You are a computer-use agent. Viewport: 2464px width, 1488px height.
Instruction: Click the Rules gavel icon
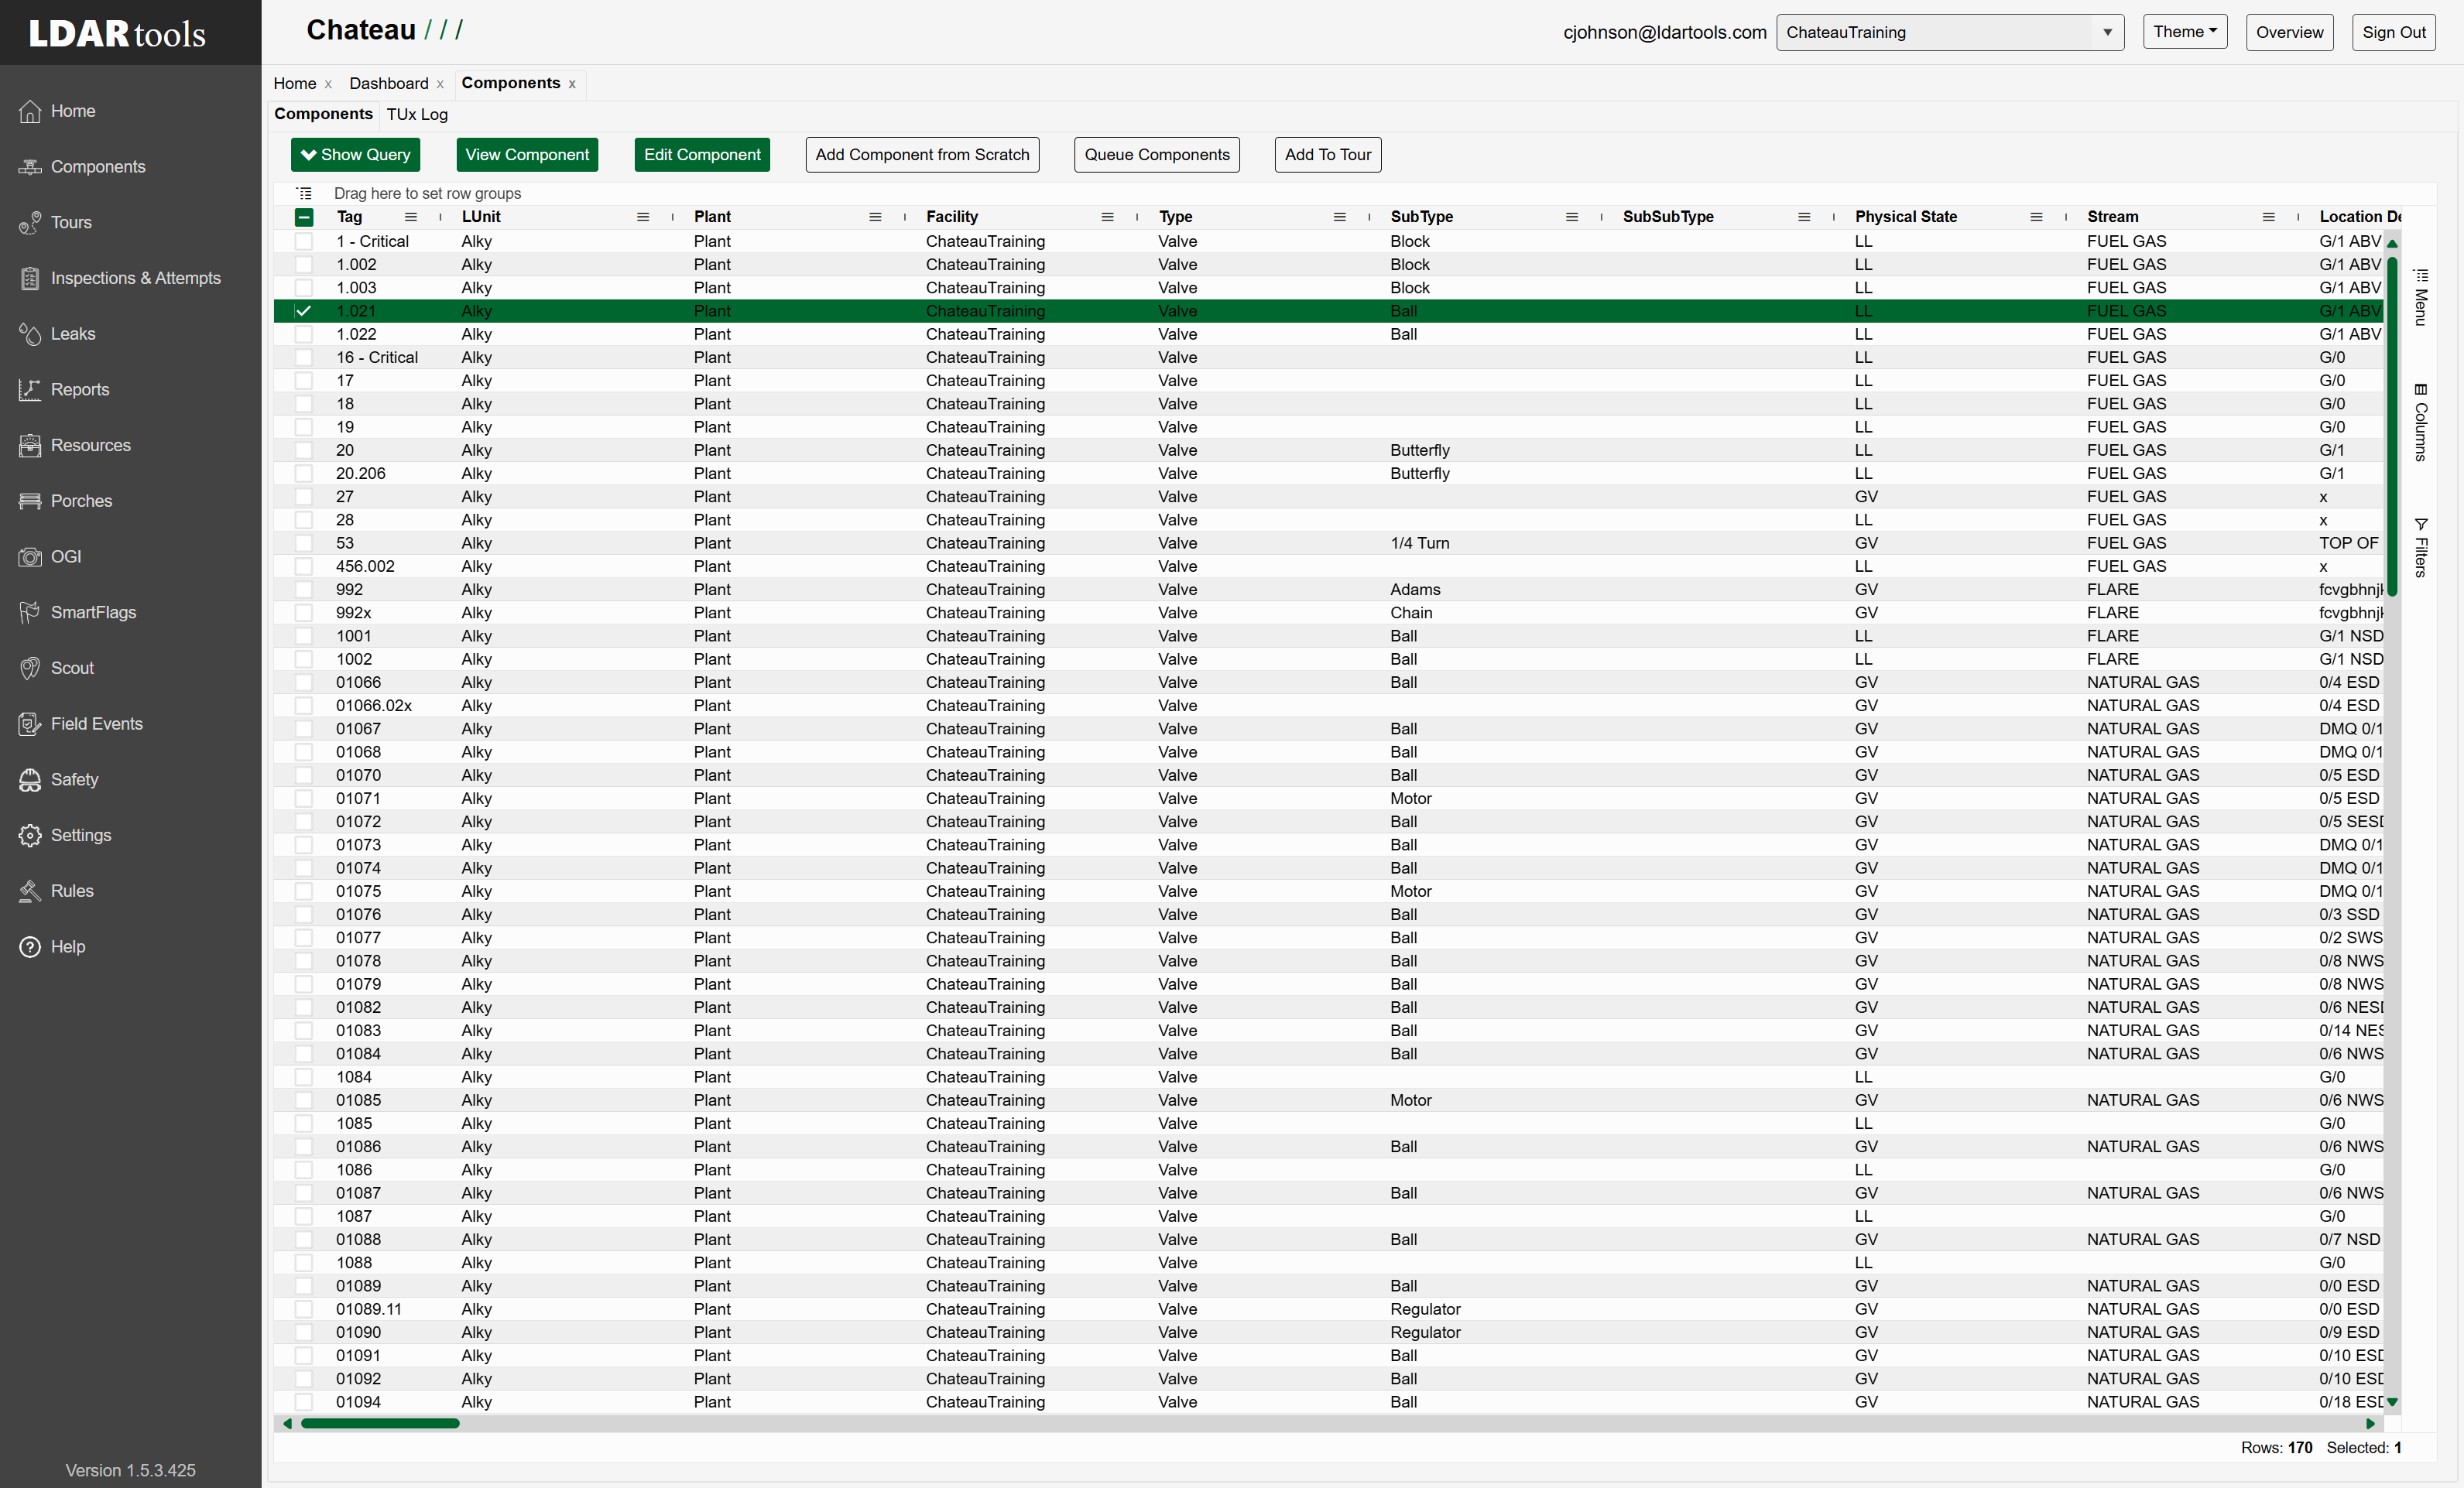30,891
